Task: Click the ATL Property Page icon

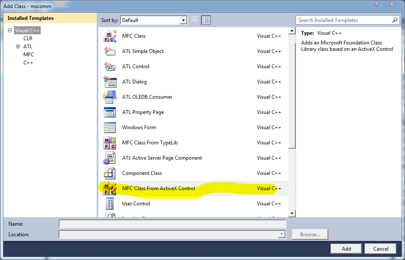Action: pyautogui.click(x=110, y=112)
